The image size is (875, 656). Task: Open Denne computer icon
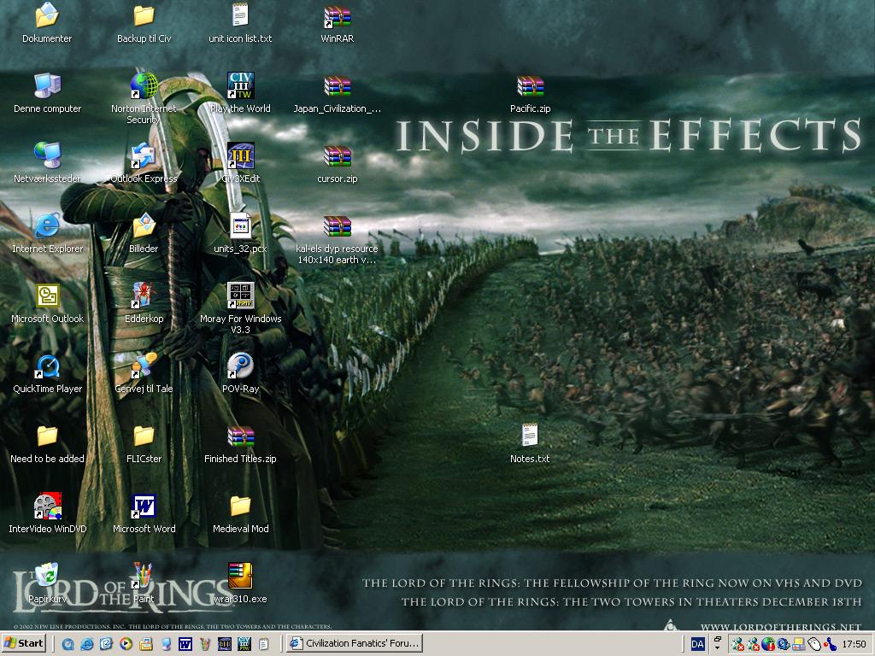pos(47,86)
